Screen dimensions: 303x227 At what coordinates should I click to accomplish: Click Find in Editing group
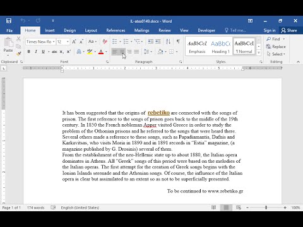(273, 39)
